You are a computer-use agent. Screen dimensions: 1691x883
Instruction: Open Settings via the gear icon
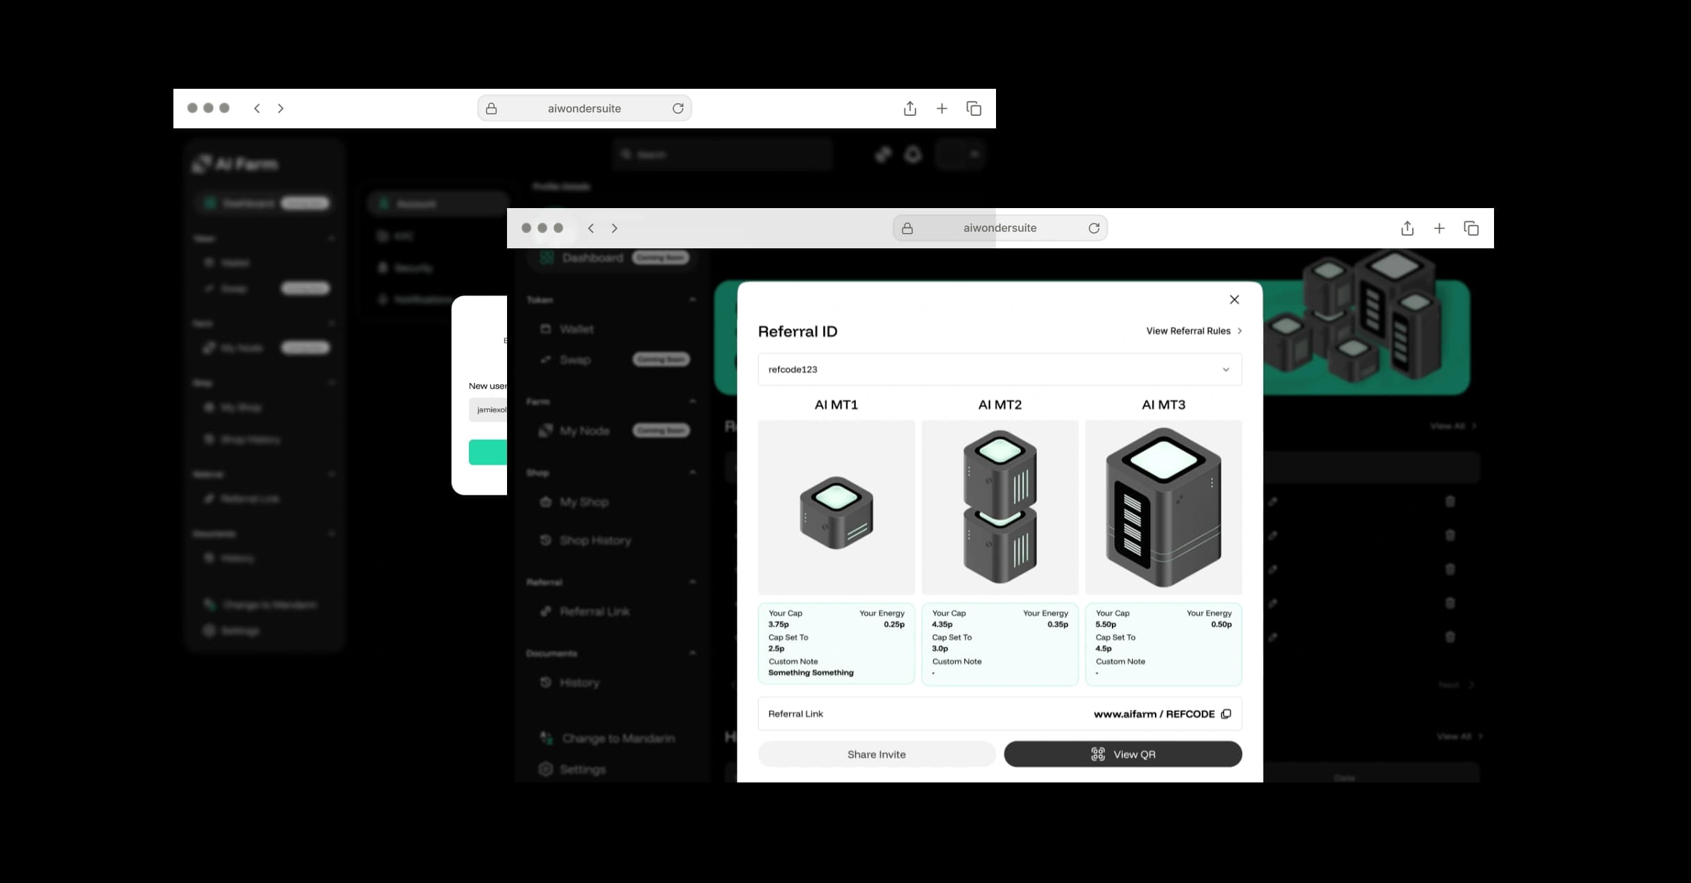[546, 769]
